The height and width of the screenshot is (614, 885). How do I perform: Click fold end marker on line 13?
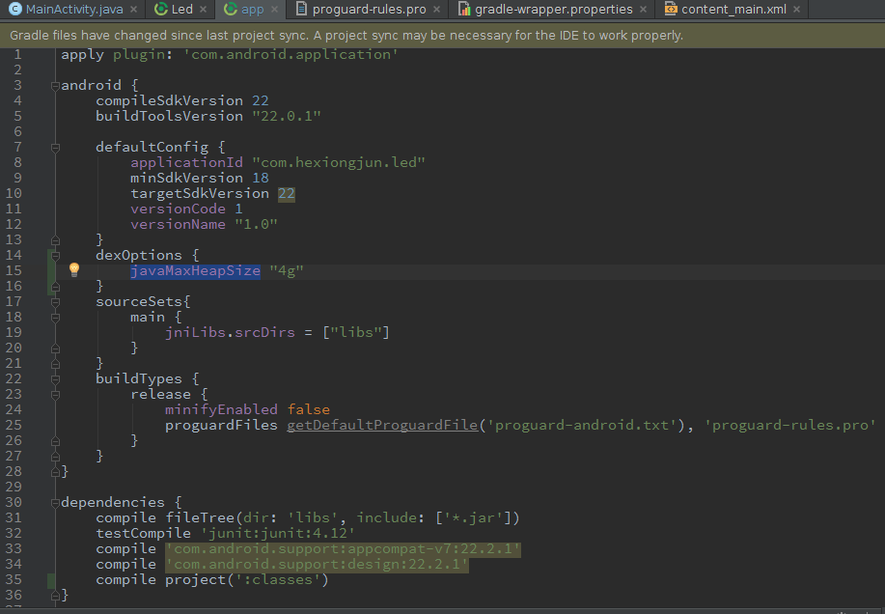(x=55, y=240)
